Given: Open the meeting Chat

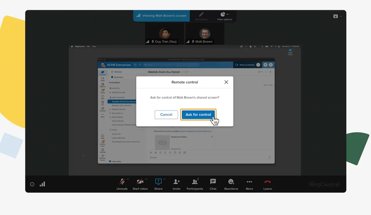Looking at the screenshot, I should (x=213, y=184).
